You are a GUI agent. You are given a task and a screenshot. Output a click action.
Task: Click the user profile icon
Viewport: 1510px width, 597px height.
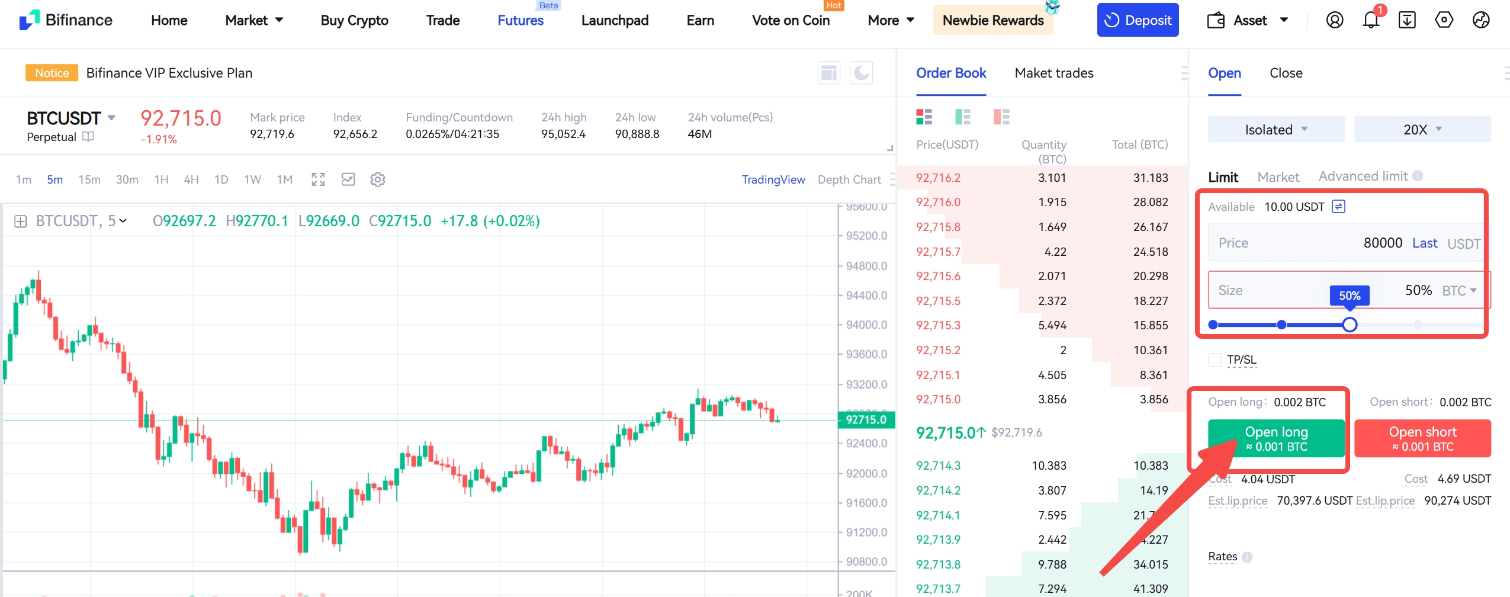1334,20
